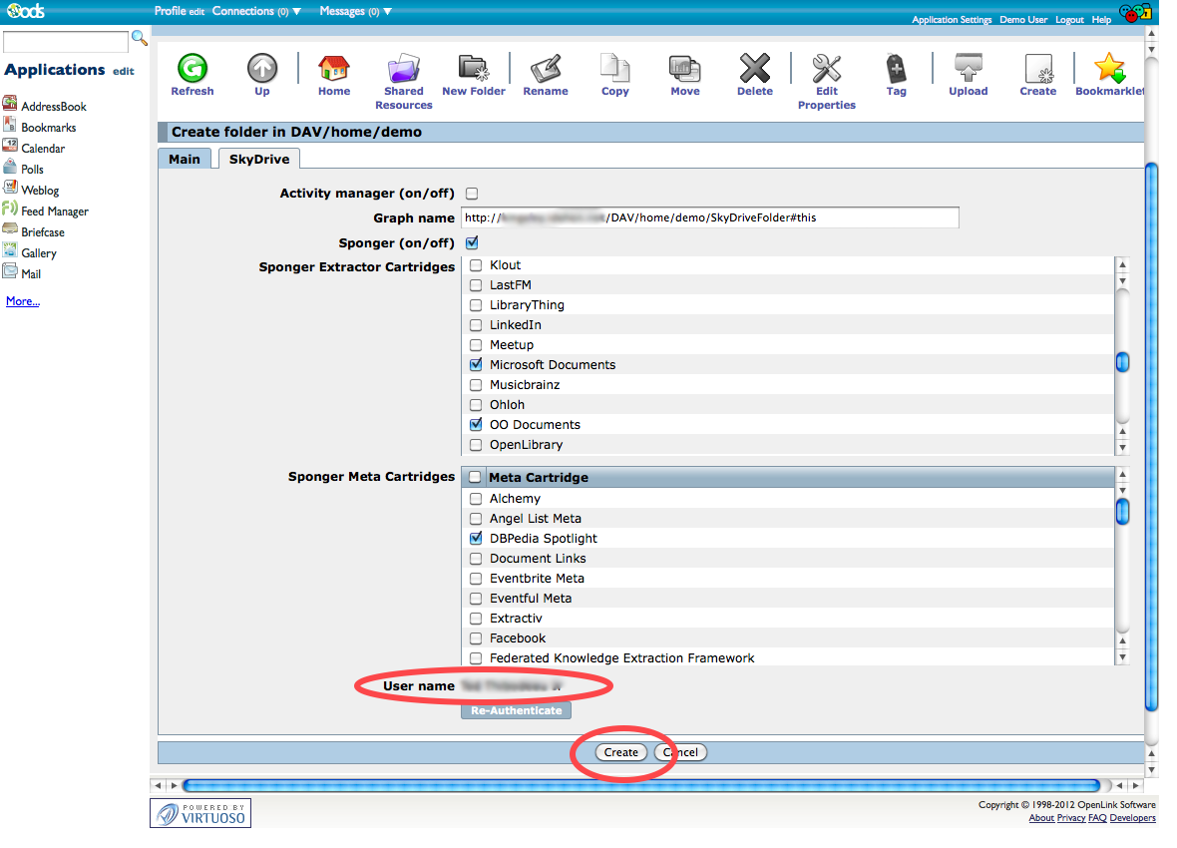Image resolution: width=1177 pixels, height=848 pixels.
Task: Click the Upload toolbar icon
Action: 968,69
